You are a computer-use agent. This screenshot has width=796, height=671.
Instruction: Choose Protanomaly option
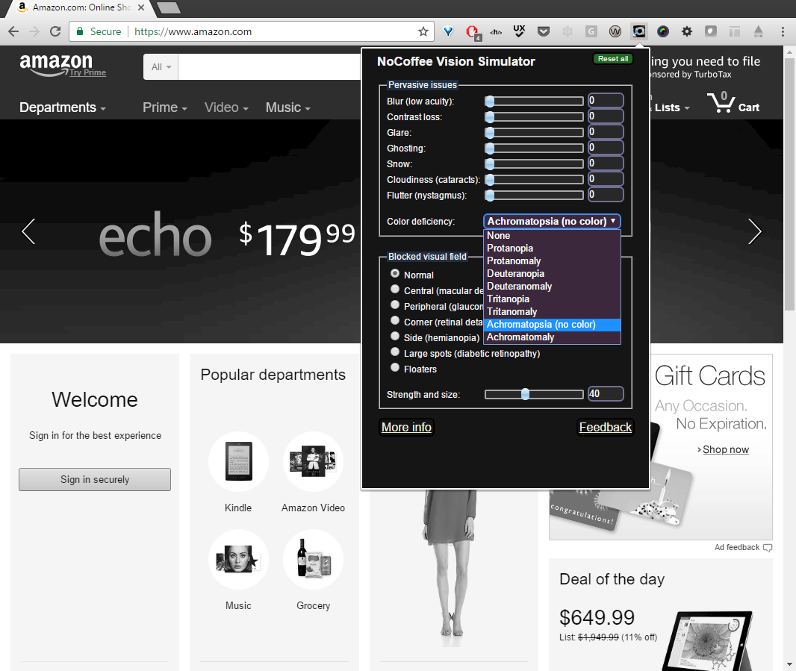coord(552,261)
